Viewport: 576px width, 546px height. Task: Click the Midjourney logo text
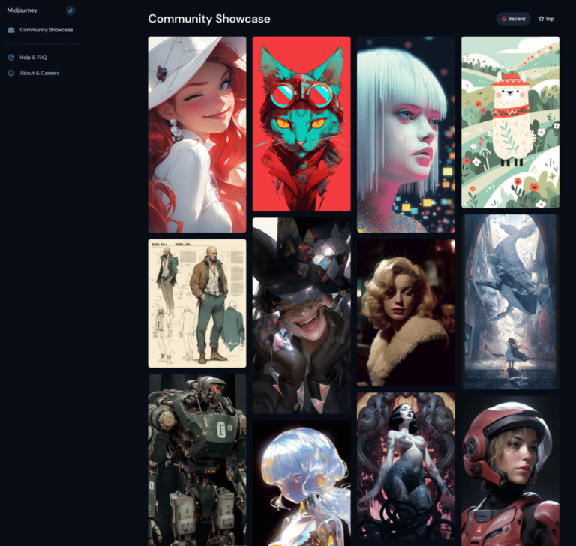coord(22,10)
